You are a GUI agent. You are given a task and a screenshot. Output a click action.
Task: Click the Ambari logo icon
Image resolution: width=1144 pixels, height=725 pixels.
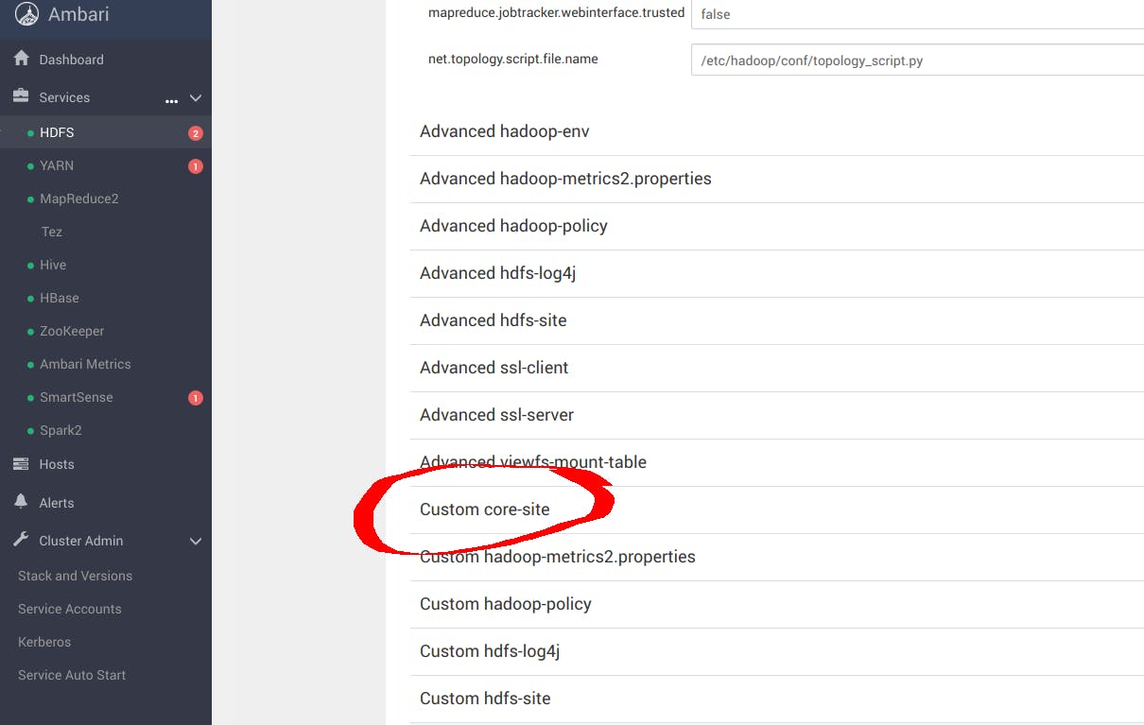[x=28, y=14]
